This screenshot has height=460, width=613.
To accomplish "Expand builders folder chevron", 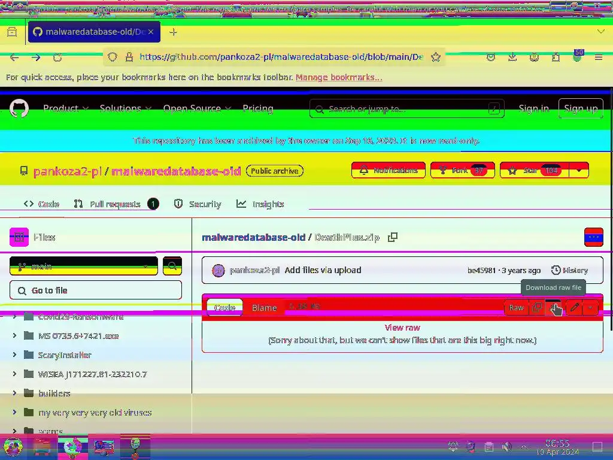I will click(x=14, y=393).
